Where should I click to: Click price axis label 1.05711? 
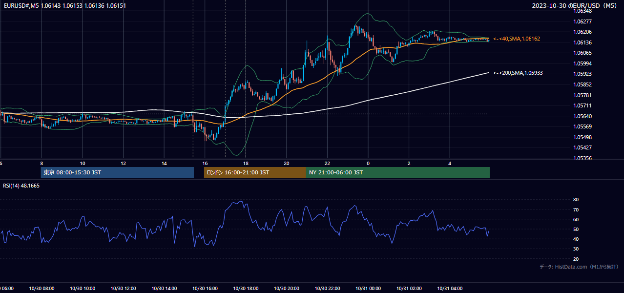[582, 105]
